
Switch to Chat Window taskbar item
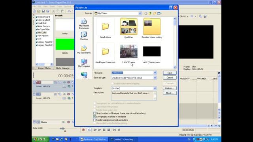coord(93,139)
